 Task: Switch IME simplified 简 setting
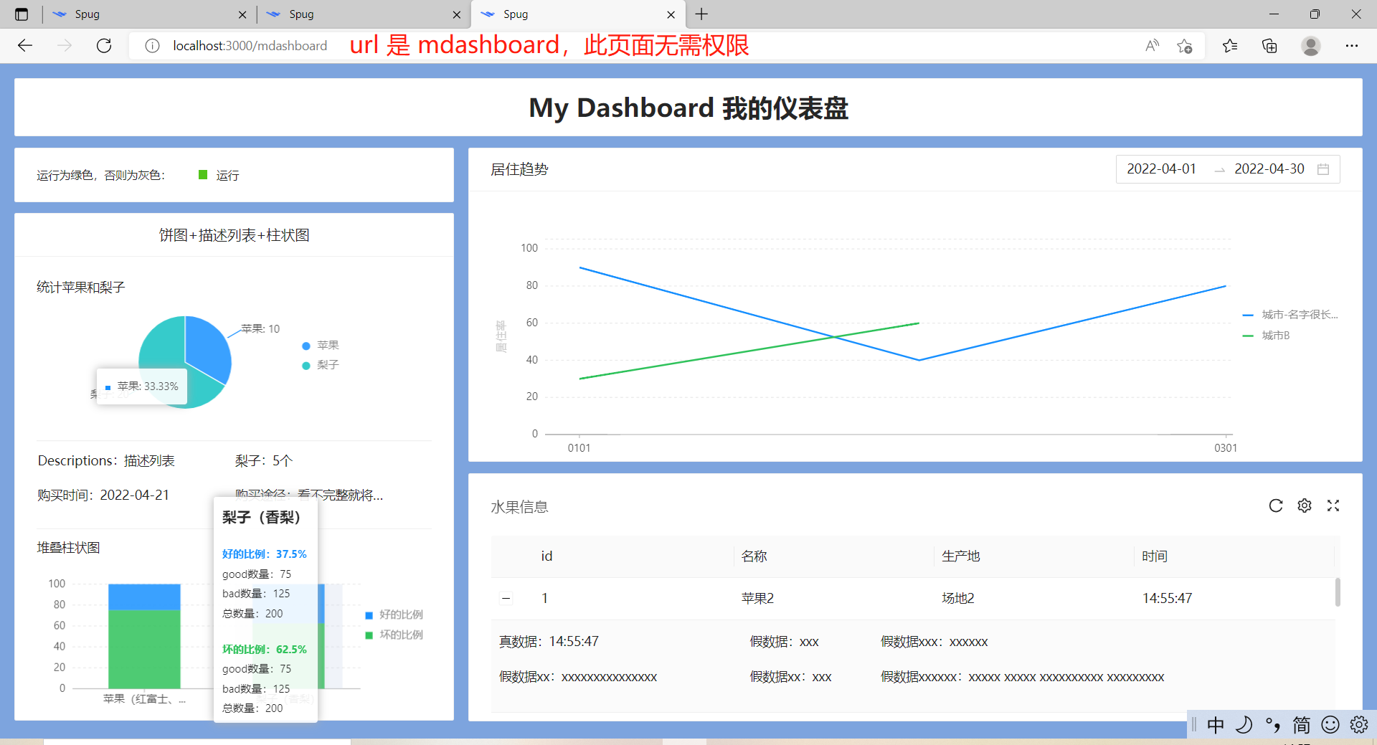point(1302,725)
